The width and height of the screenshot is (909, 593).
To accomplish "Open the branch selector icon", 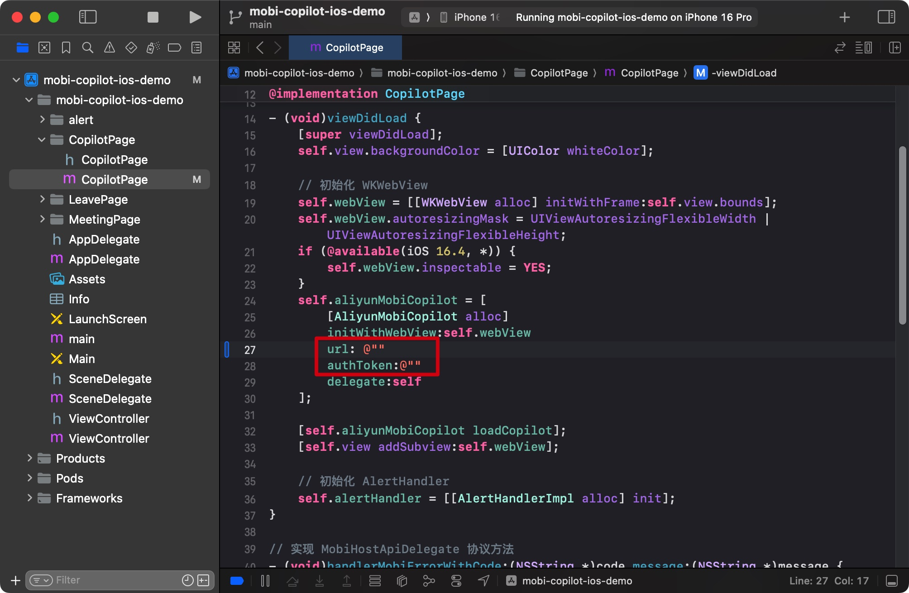I will (x=235, y=17).
